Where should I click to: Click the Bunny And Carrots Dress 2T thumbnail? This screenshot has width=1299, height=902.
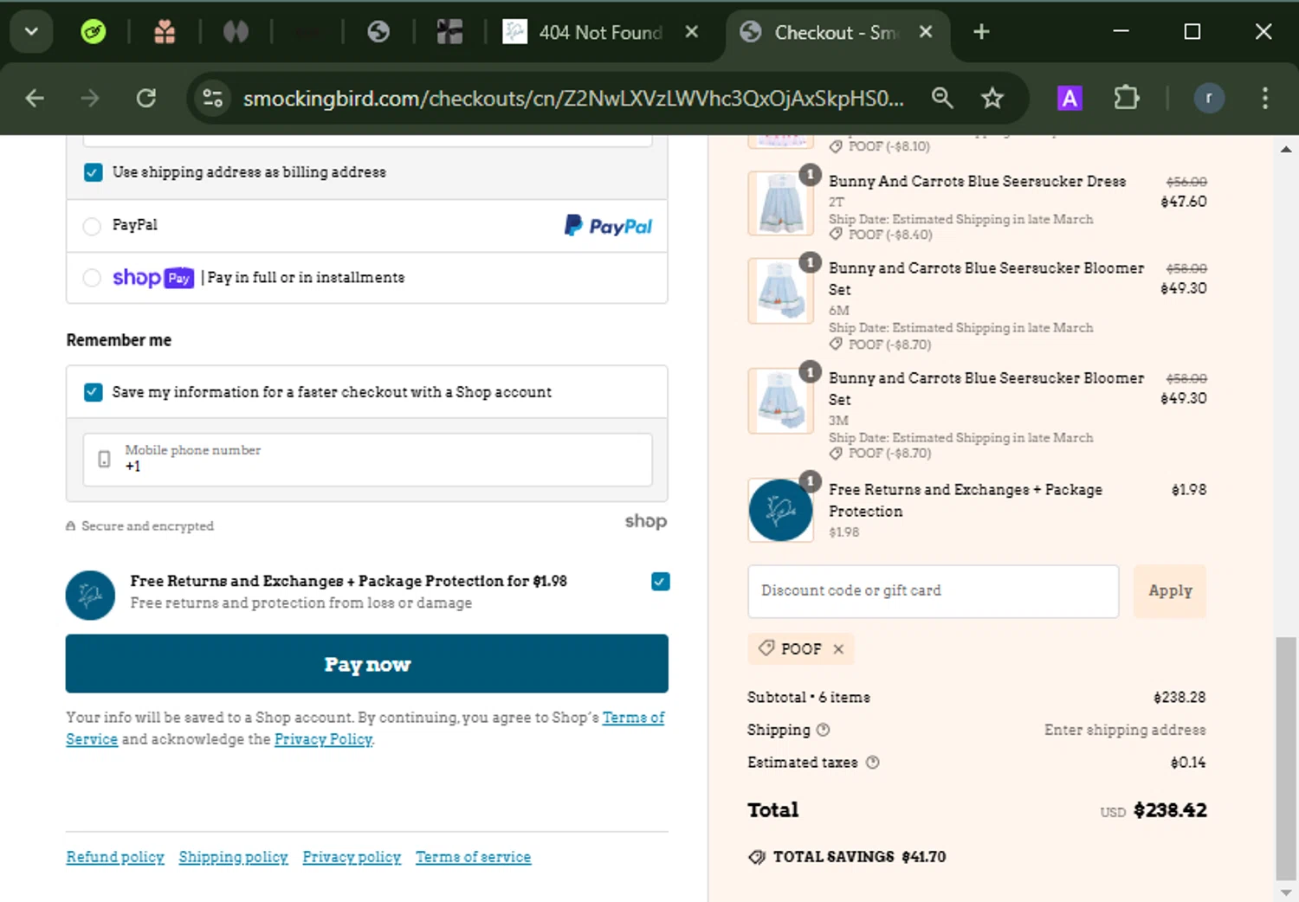pyautogui.click(x=780, y=203)
